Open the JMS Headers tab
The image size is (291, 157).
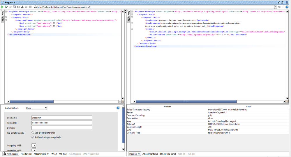75,154
